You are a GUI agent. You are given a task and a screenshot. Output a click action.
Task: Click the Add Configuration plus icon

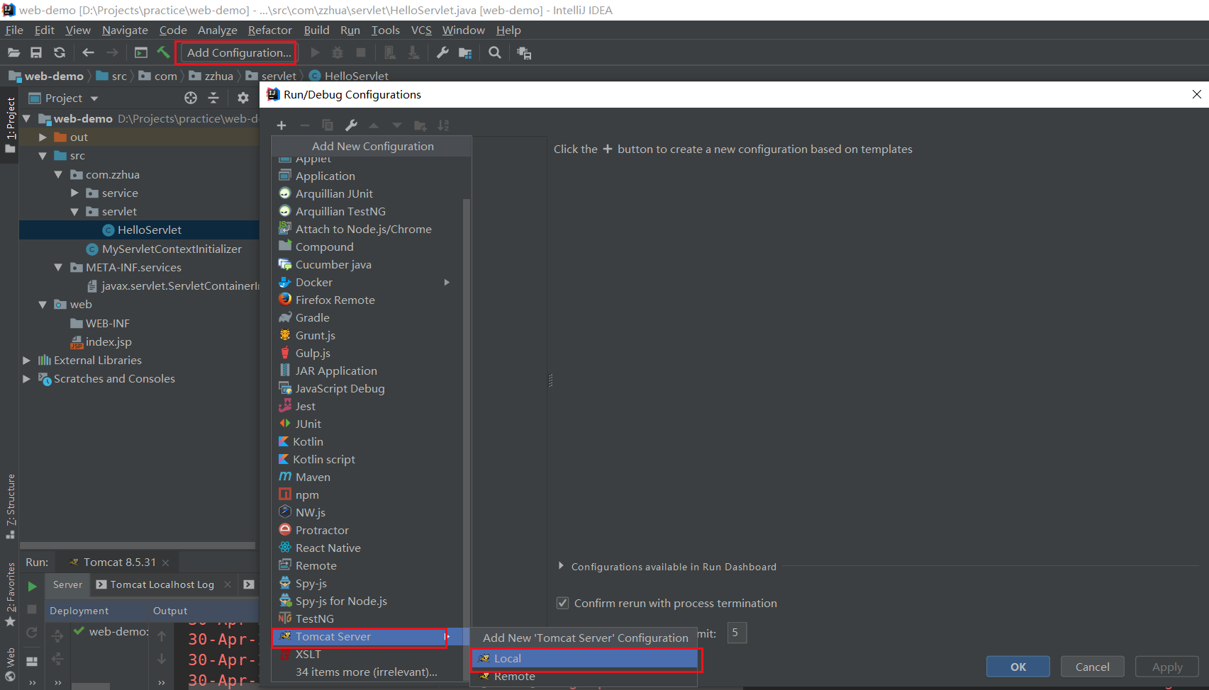point(282,125)
